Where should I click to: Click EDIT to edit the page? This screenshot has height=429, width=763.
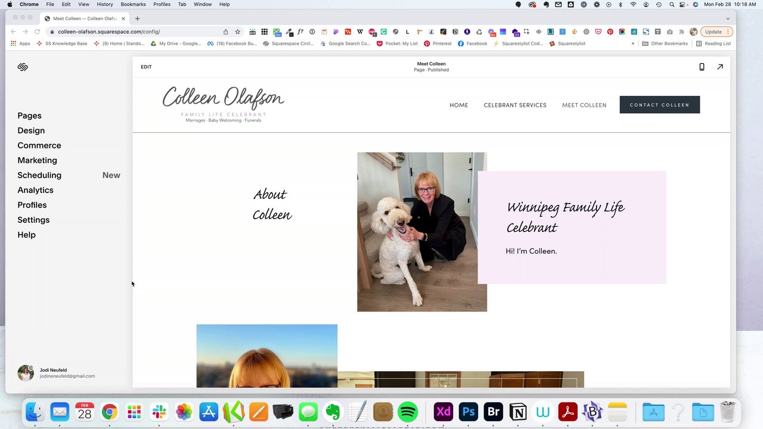pyautogui.click(x=146, y=67)
